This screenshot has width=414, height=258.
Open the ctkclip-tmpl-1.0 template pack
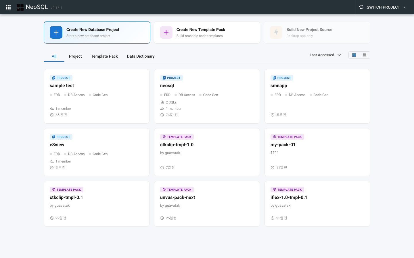coord(207,152)
